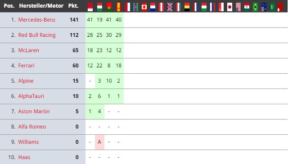The height and width of the screenshot is (164, 288).
Task: Open the Azerbaijan flag race column
Action: click(135, 7)
